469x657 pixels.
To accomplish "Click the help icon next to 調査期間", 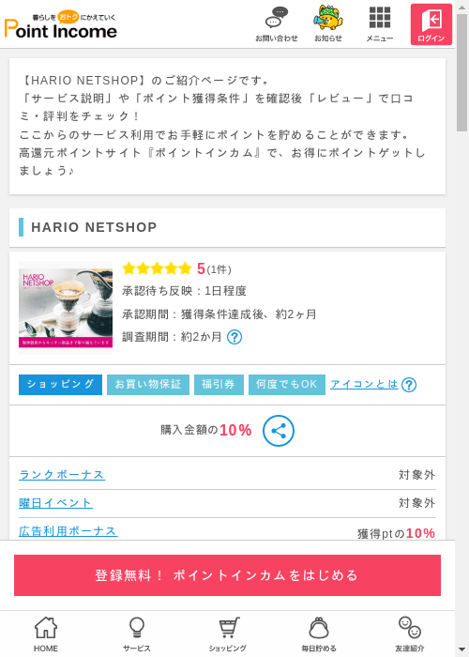I will (234, 337).
